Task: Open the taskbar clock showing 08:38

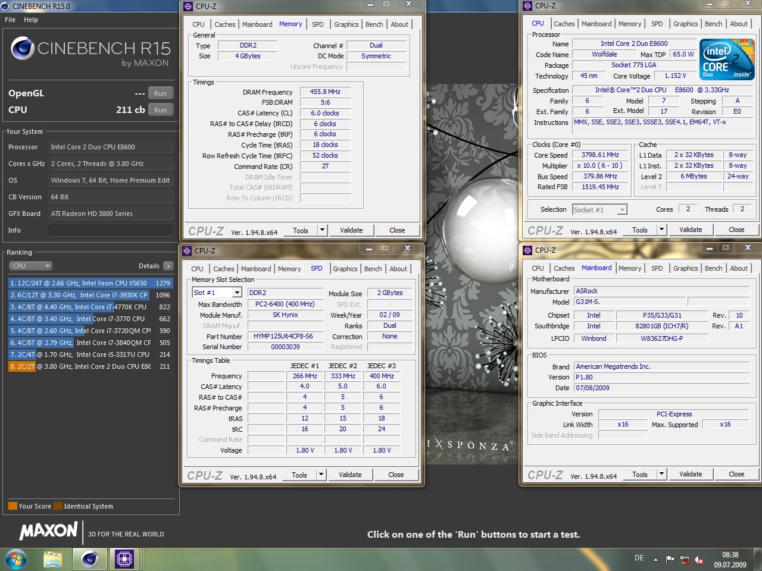Action: pyautogui.click(x=730, y=560)
